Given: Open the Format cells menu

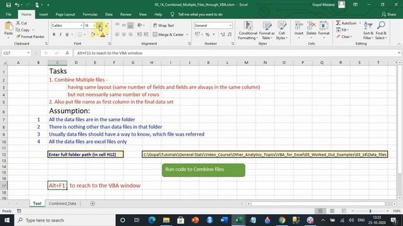Looking at the screenshot, I should tap(324, 31).
